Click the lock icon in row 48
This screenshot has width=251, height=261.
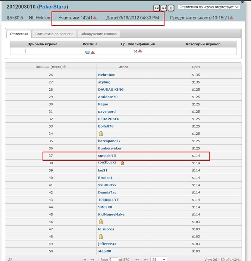[101, 236]
